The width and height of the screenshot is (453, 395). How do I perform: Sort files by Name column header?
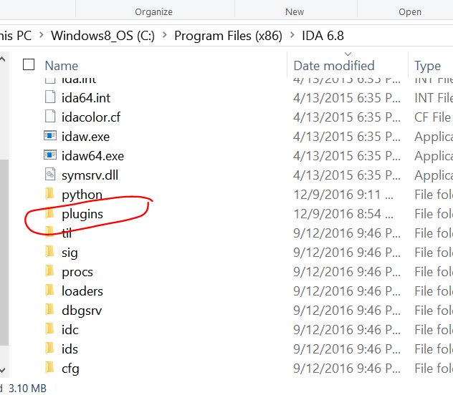tap(61, 66)
